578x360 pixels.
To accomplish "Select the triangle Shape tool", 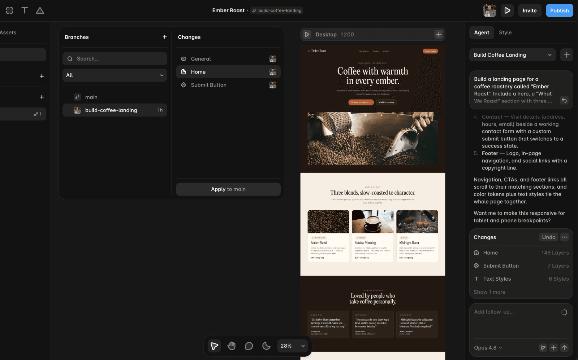I will pos(40,10).
